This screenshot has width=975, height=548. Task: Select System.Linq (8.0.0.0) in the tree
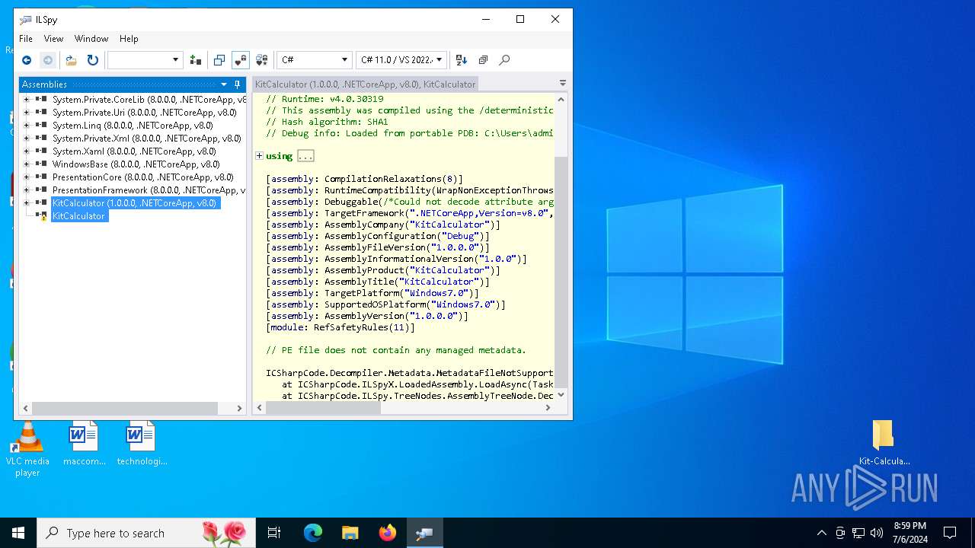click(133, 126)
